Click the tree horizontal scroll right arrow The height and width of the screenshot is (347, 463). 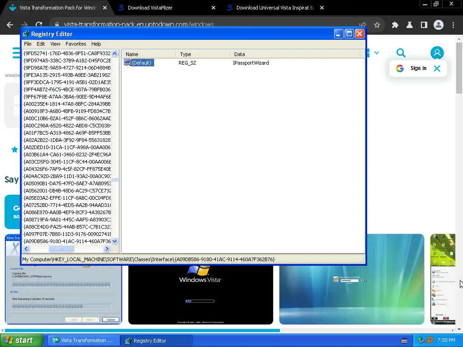(x=107, y=249)
